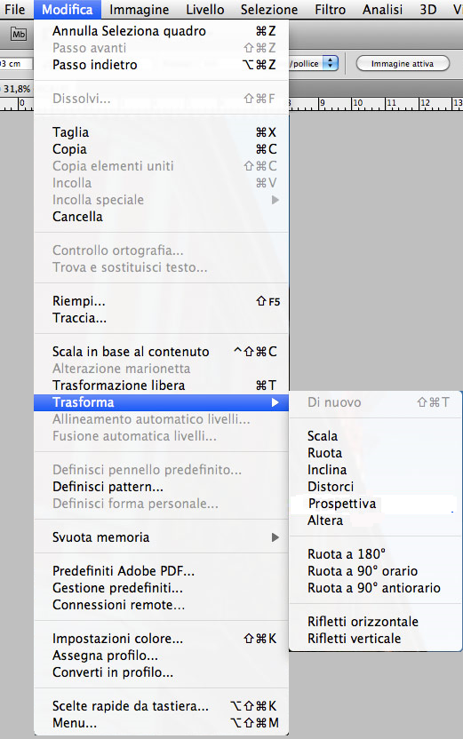Screen dimensions: 463x739
Task: Choose Trasformazione libera
Action: click(x=161, y=385)
